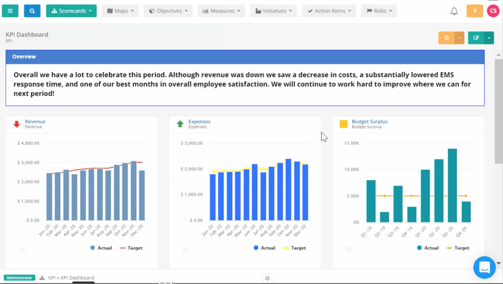Click the green edit pencil icon
The height and width of the screenshot is (284, 503).
pyautogui.click(x=476, y=38)
